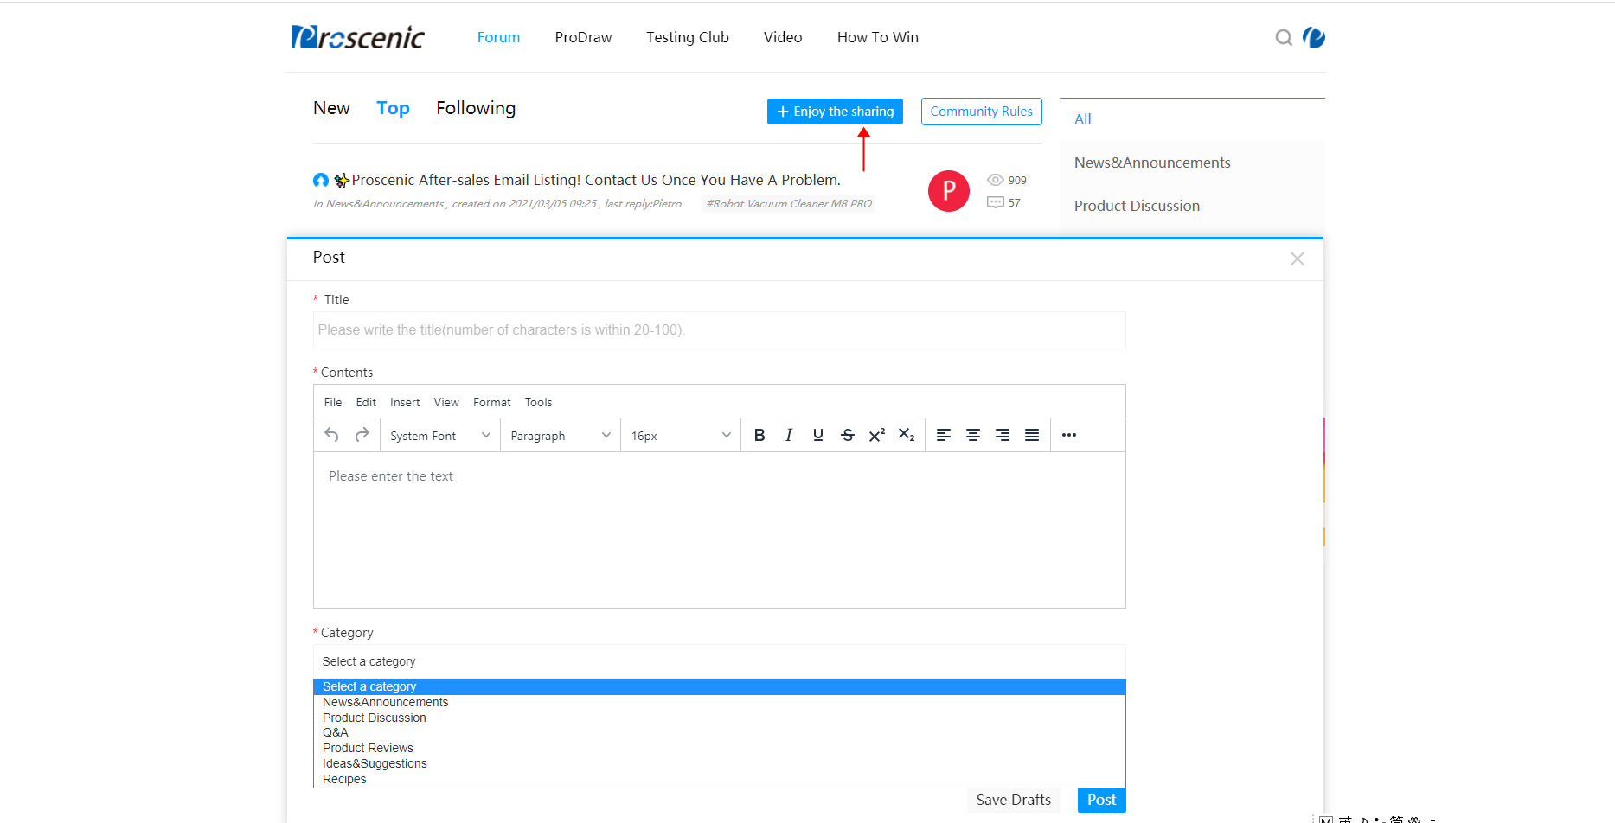
Task: Switch to the New tab
Action: click(331, 108)
